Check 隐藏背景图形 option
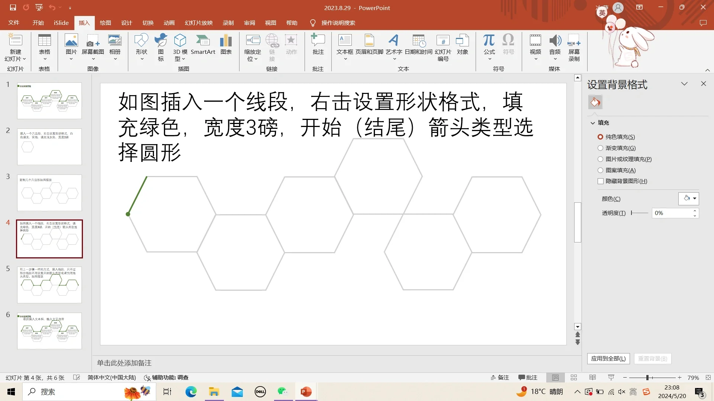This screenshot has height=401, width=714. coord(601,181)
